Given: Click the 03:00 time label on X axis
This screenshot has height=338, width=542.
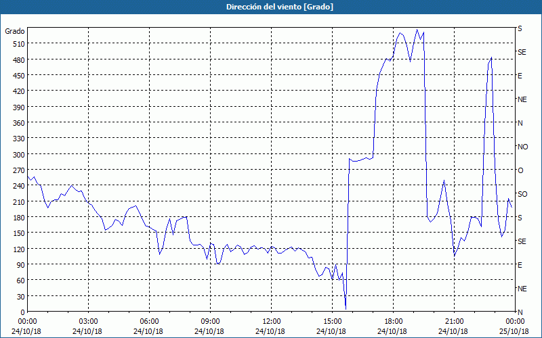Looking at the screenshot, I should tap(88, 322).
